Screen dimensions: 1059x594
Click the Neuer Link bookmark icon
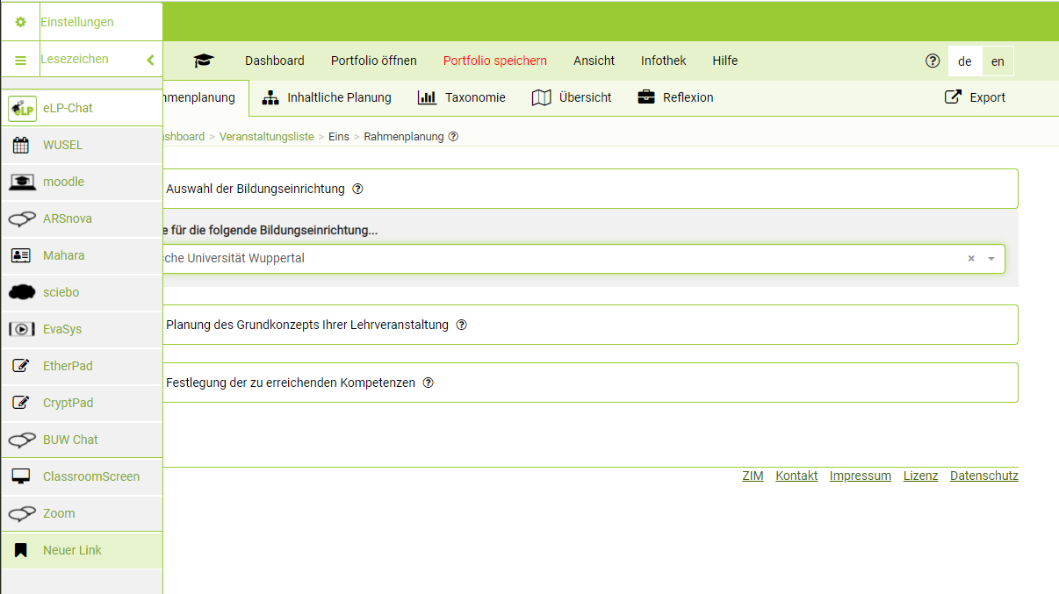pyautogui.click(x=22, y=551)
